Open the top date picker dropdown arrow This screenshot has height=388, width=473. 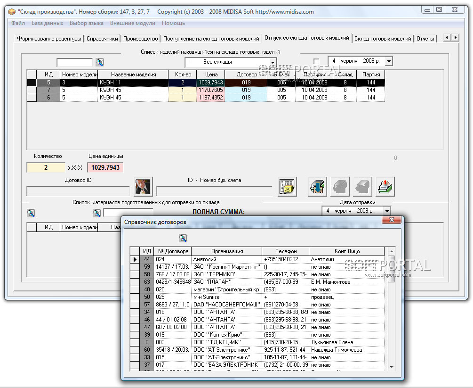tap(389, 61)
